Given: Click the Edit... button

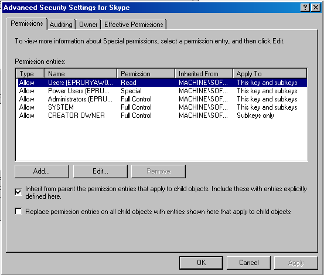Looking at the screenshot, I should click(100, 171).
